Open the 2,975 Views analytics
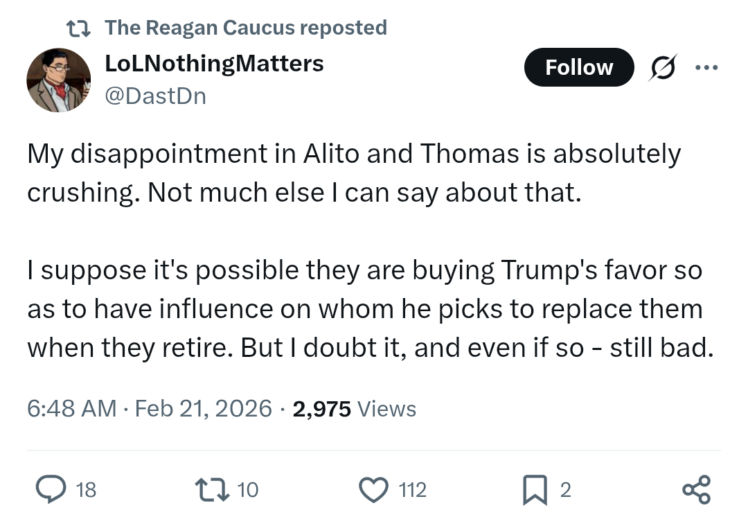The width and height of the screenshot is (748, 517). 355,409
